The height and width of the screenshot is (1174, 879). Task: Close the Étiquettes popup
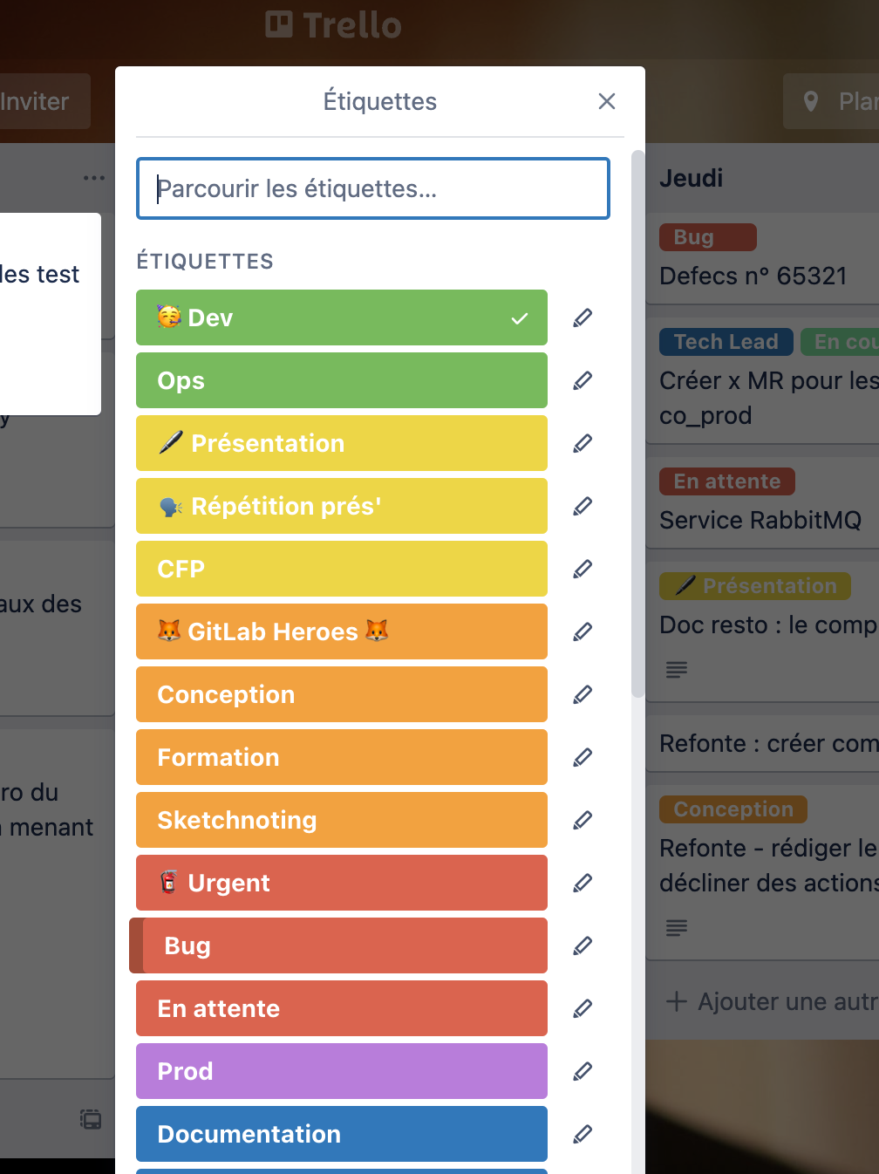point(607,101)
